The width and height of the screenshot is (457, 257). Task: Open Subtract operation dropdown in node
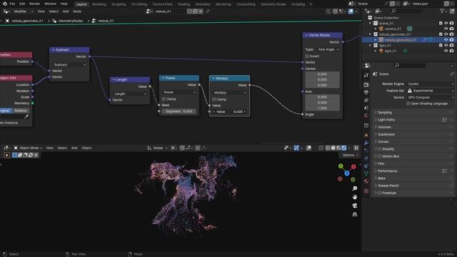69,65
